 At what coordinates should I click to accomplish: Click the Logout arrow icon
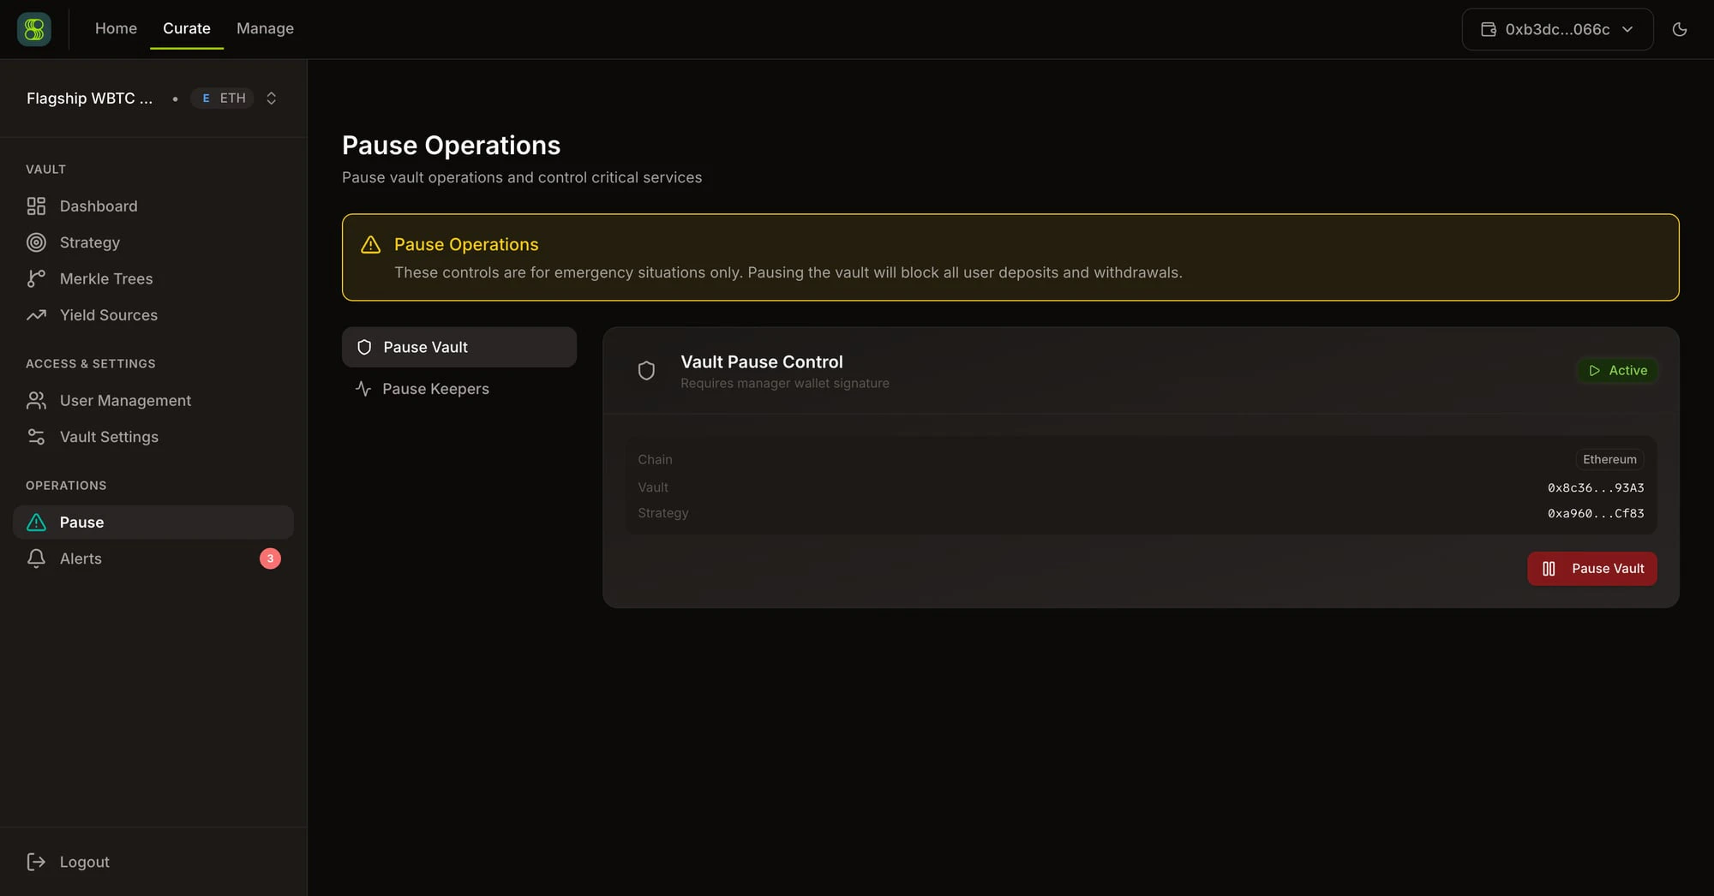coord(36,862)
